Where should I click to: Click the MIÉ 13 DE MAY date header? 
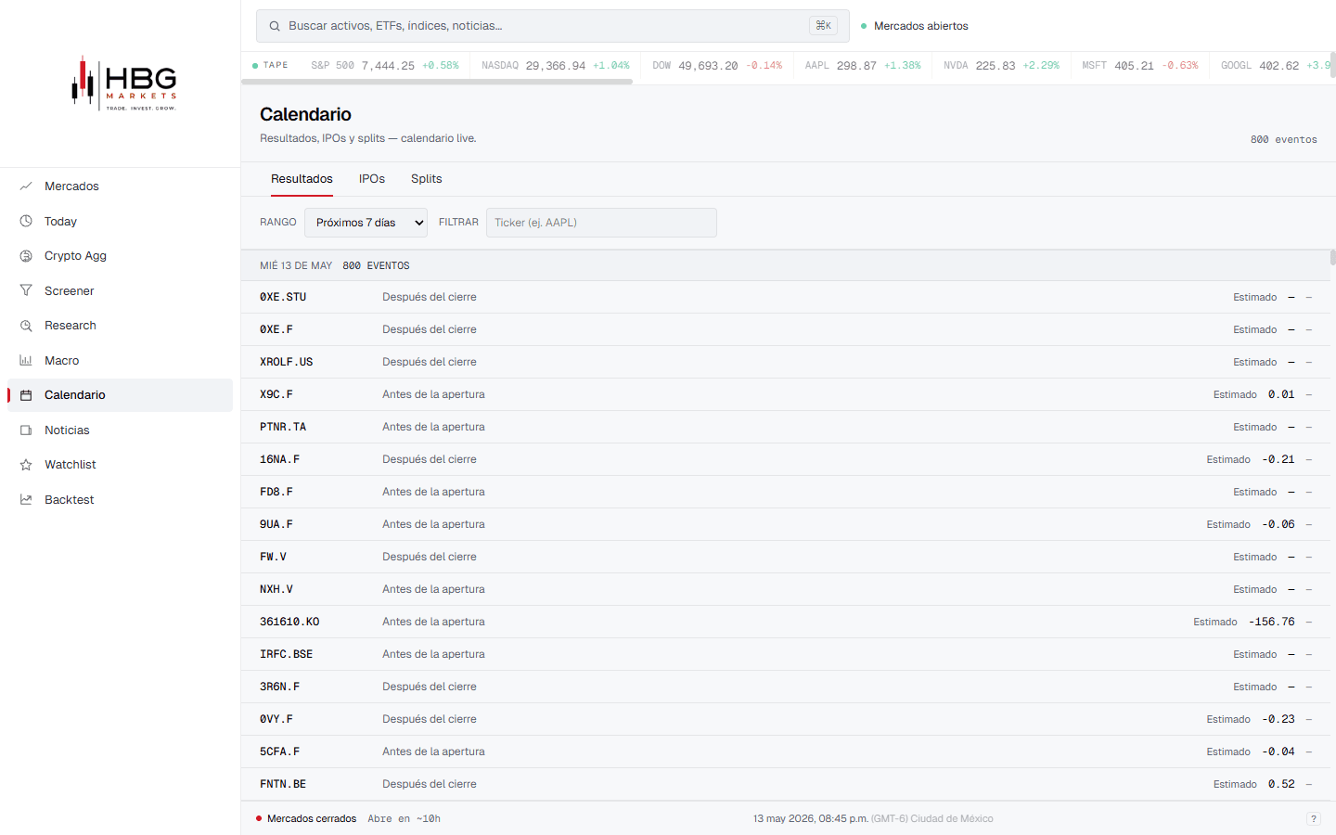(x=296, y=265)
